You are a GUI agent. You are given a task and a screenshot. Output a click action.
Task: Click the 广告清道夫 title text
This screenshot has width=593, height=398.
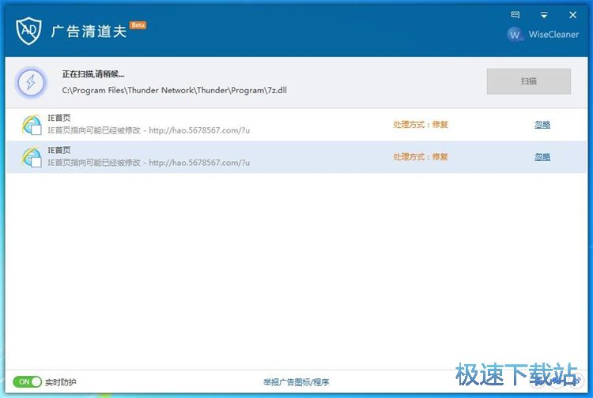pyautogui.click(x=89, y=32)
